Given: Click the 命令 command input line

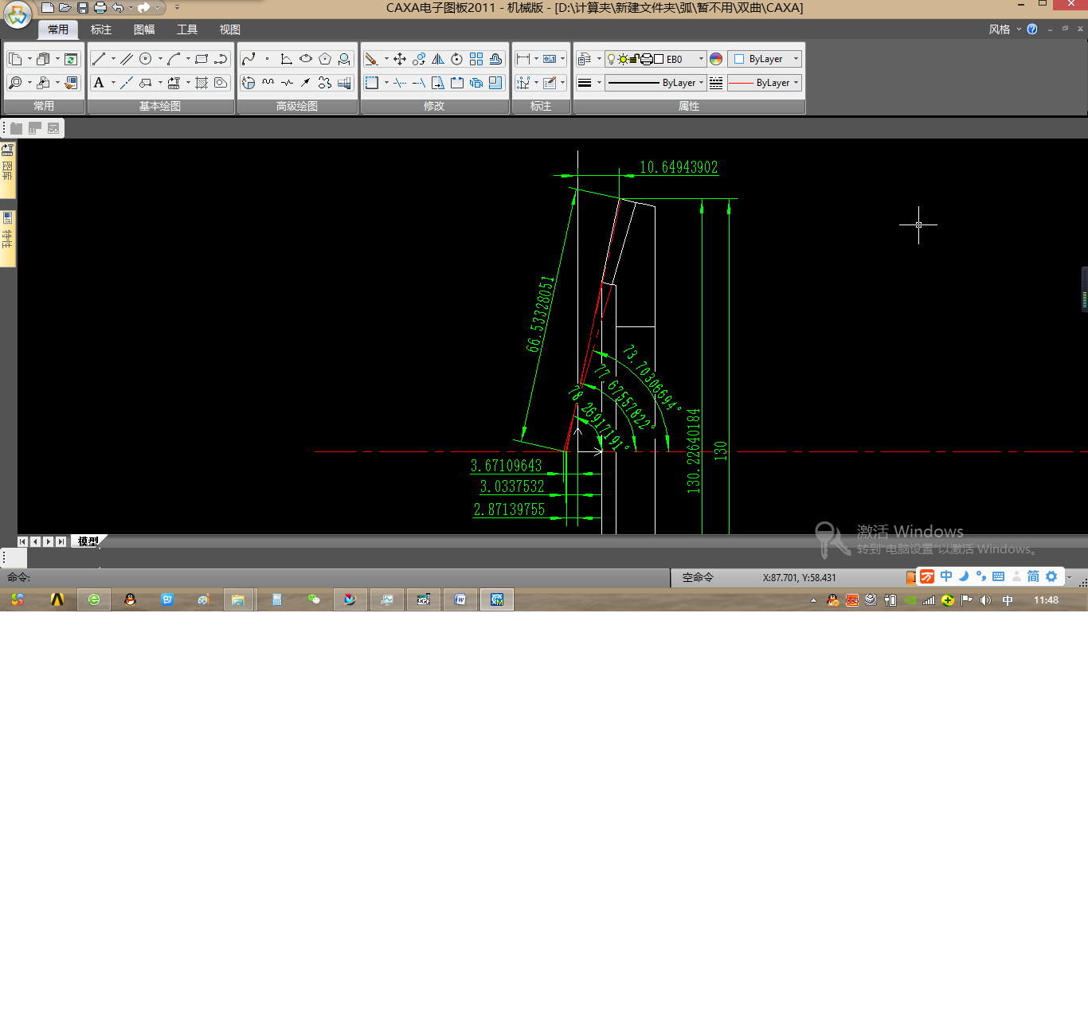Looking at the screenshot, I should pyautogui.click(x=335, y=577).
